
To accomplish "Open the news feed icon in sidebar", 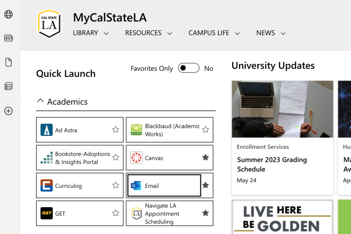I will pos(8,38).
